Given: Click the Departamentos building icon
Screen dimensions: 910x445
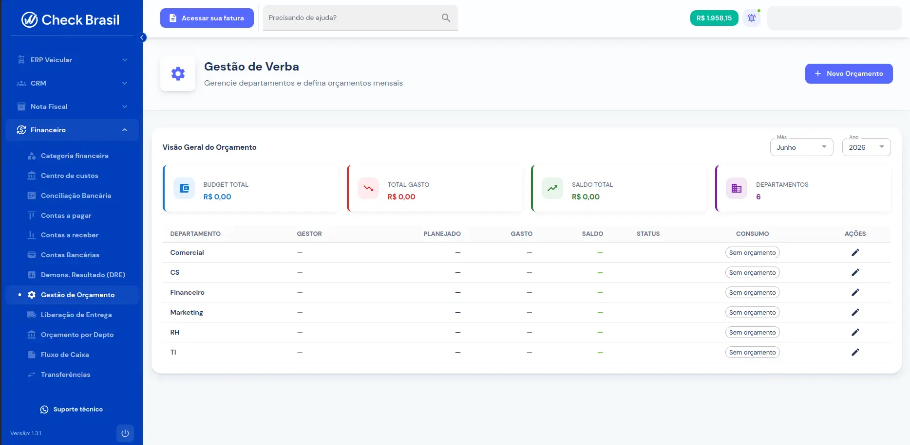Looking at the screenshot, I should point(737,188).
